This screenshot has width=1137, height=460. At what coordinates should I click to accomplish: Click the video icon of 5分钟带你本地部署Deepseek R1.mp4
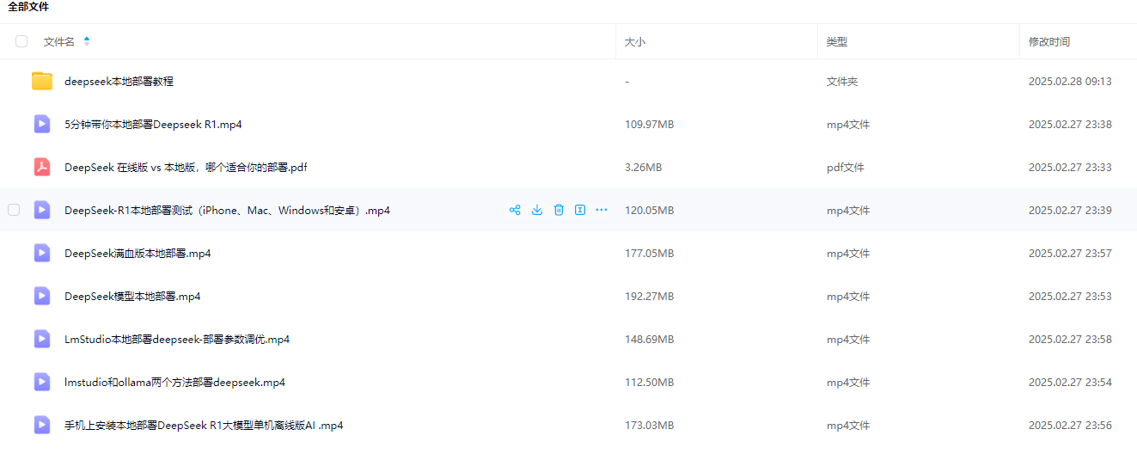click(42, 124)
